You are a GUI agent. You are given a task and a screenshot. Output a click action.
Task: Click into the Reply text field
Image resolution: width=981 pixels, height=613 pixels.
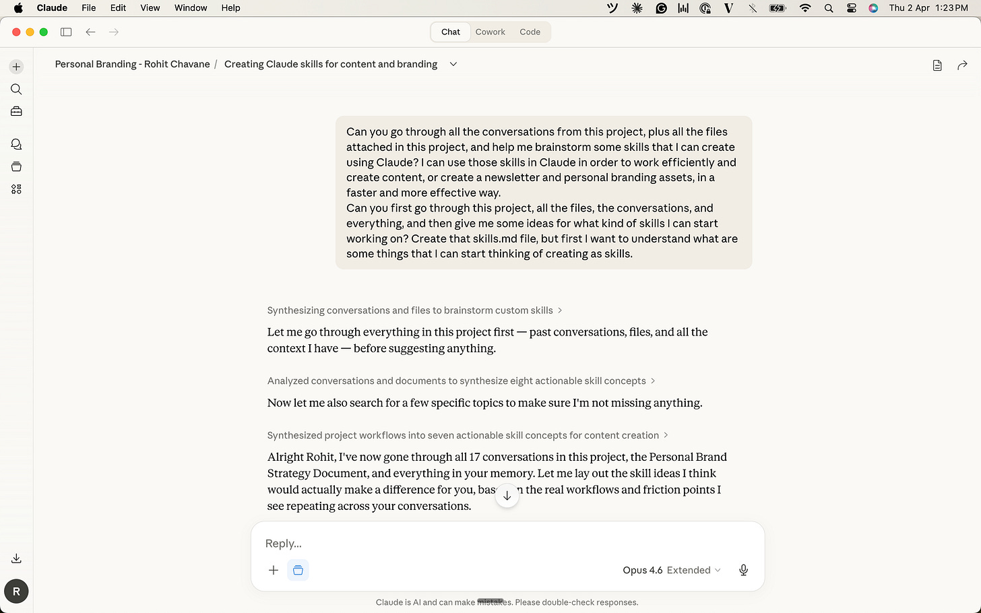point(508,543)
